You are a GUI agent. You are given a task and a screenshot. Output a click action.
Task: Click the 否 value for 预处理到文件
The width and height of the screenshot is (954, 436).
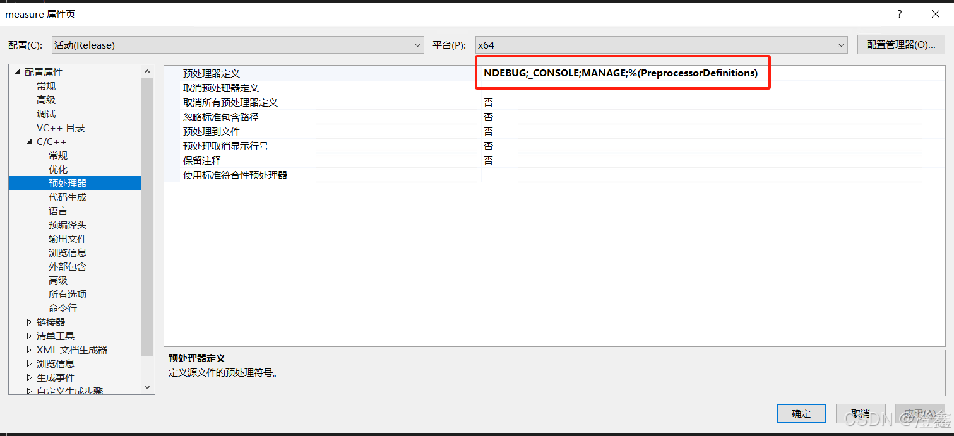[489, 131]
